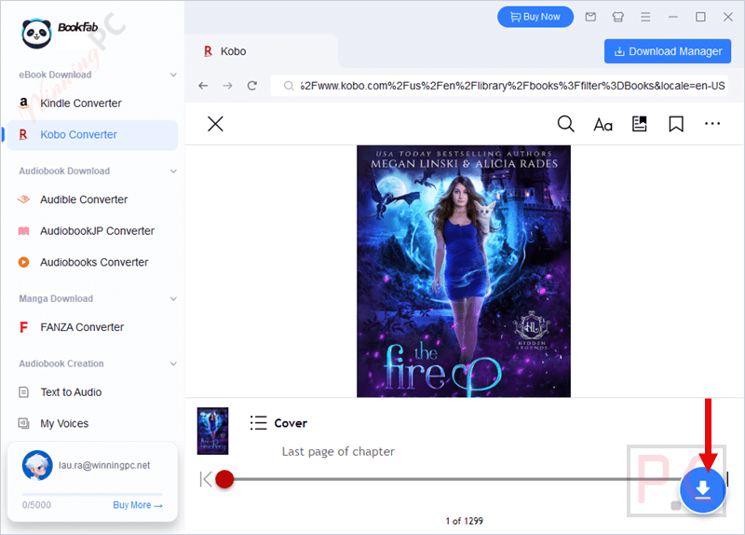Click the blue download floating button
Viewport: 745px width, 535px height.
click(x=703, y=489)
